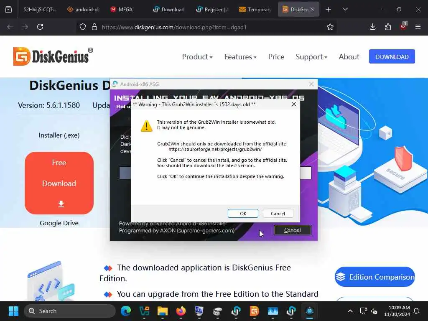Open the extensions puzzle icon
This screenshot has height=321, width=428.
pyautogui.click(x=388, y=27)
